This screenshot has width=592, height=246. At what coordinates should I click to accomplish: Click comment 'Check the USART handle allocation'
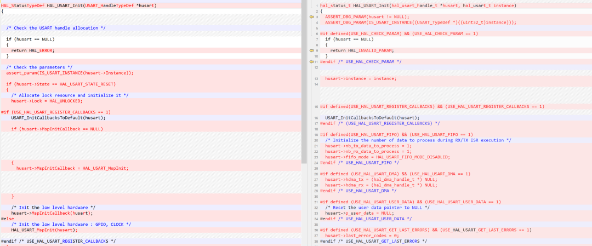pos(56,28)
